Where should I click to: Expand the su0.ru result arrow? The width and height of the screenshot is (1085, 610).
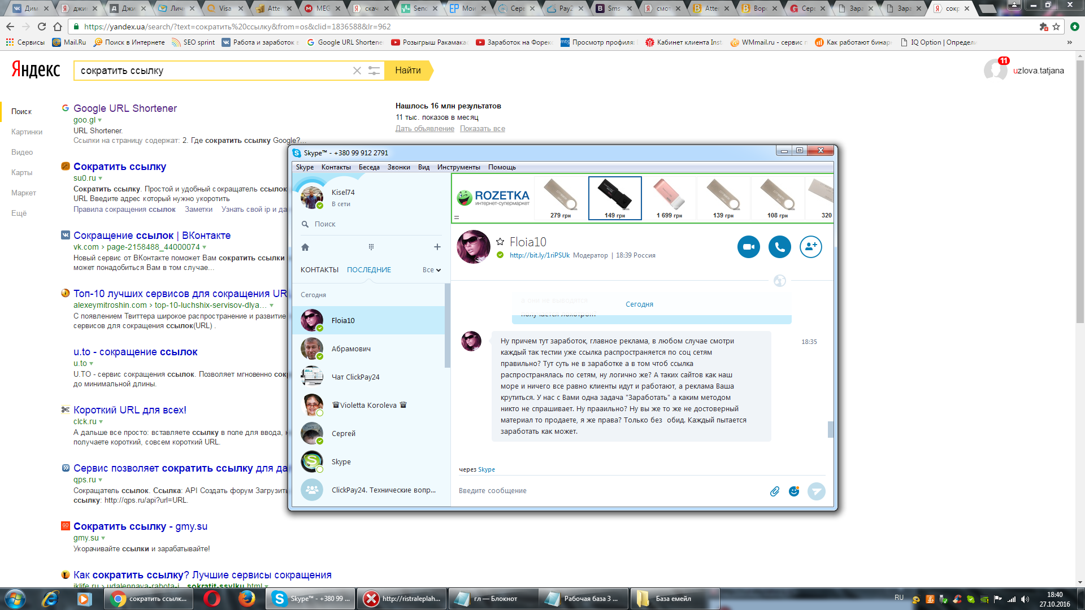coord(101,178)
